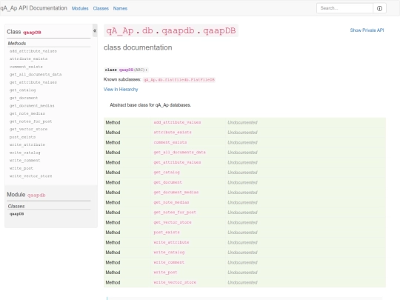The width and height of the screenshot is (400, 300).
Task: Jump to get_document in sidebar
Action: [x=24, y=98]
